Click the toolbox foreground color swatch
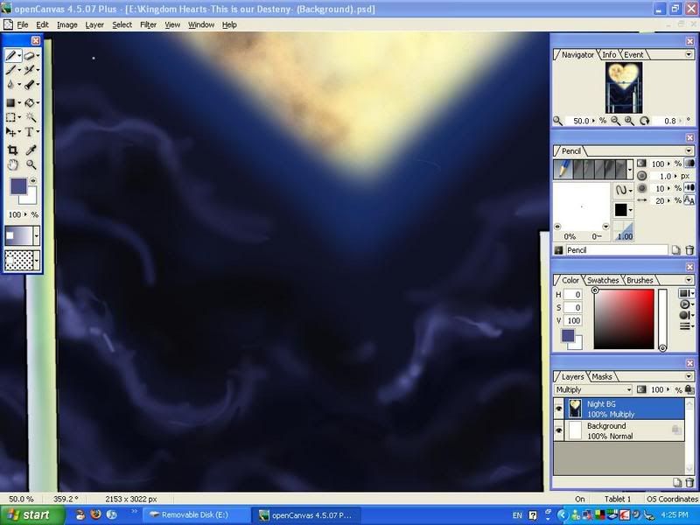Image resolution: width=700 pixels, height=525 pixels. coord(18,186)
